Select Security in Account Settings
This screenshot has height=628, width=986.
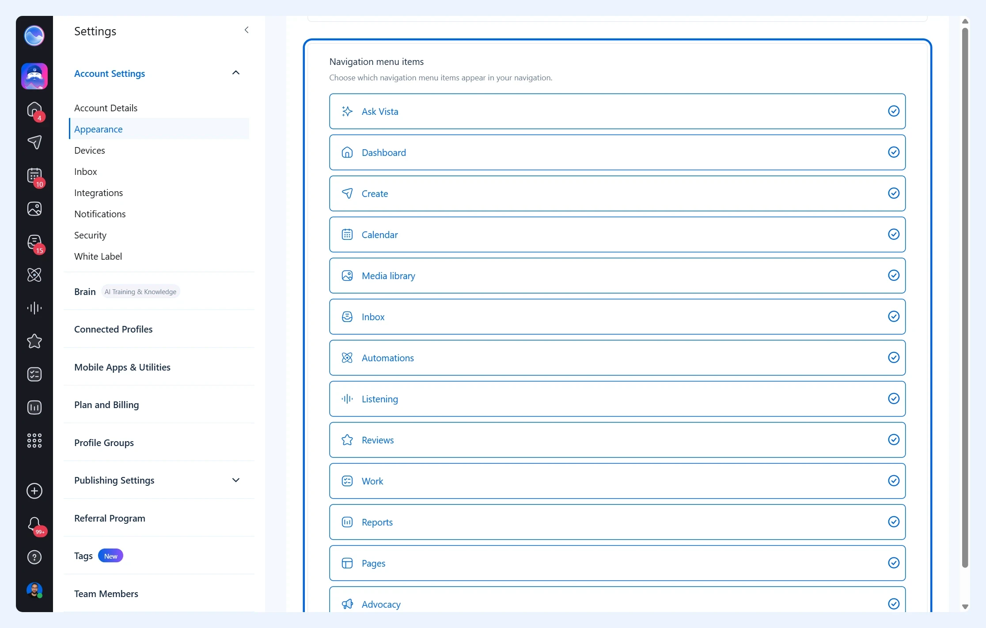click(90, 235)
